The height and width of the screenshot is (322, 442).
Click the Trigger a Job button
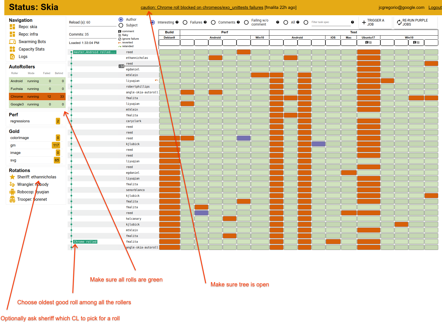373,22
